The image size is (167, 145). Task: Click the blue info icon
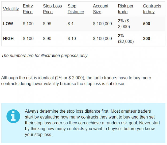click(13, 116)
